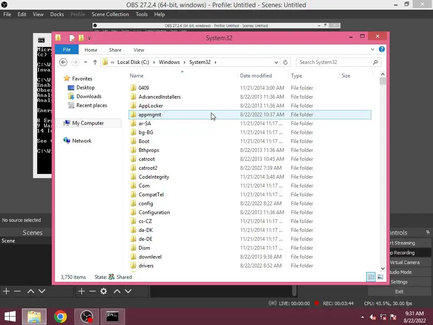Click the network status tray icon
The width and height of the screenshot is (433, 325).
click(383, 317)
